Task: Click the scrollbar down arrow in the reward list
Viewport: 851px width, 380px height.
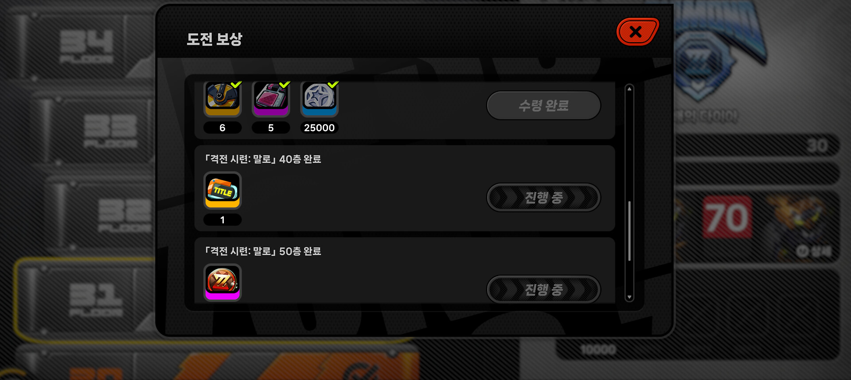Action: point(629,297)
